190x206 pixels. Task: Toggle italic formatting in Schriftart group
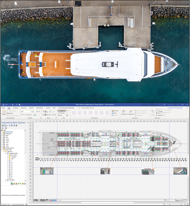24,115
